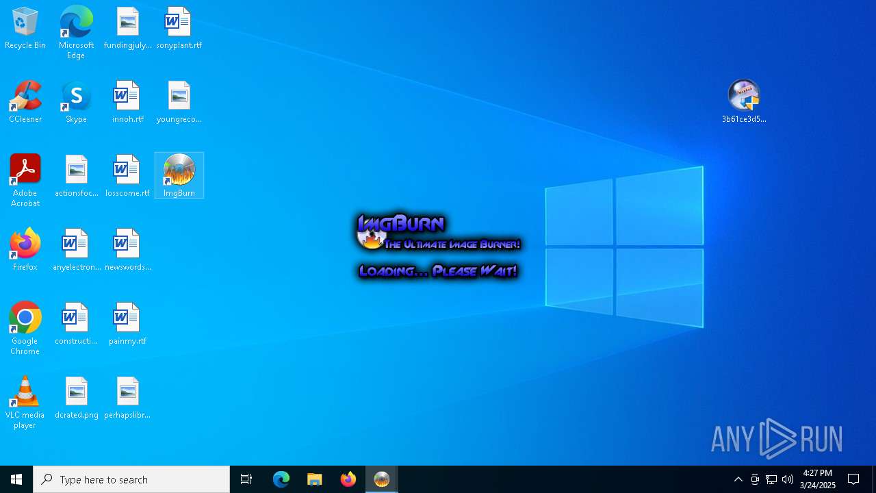This screenshot has width=876, height=493.
Task: Open the clock and calendar flyout
Action: (818, 479)
